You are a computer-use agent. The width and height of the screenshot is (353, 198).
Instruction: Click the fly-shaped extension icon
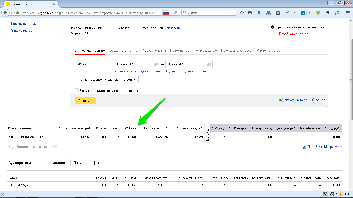coord(287,13)
